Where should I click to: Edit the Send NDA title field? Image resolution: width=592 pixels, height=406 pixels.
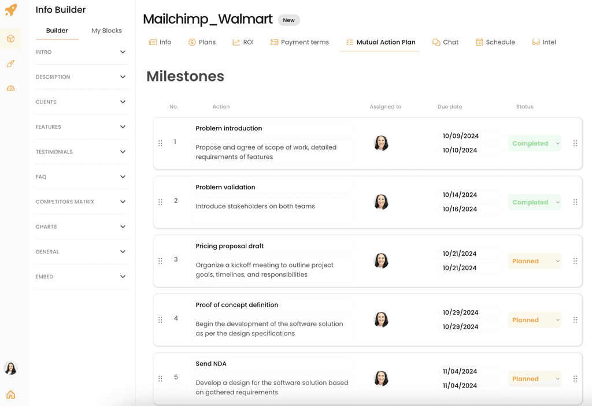pos(272,364)
